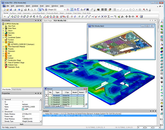165x130 pixels.
Task: Click the a0ffff color swatch in Properties
Action: point(23,109)
